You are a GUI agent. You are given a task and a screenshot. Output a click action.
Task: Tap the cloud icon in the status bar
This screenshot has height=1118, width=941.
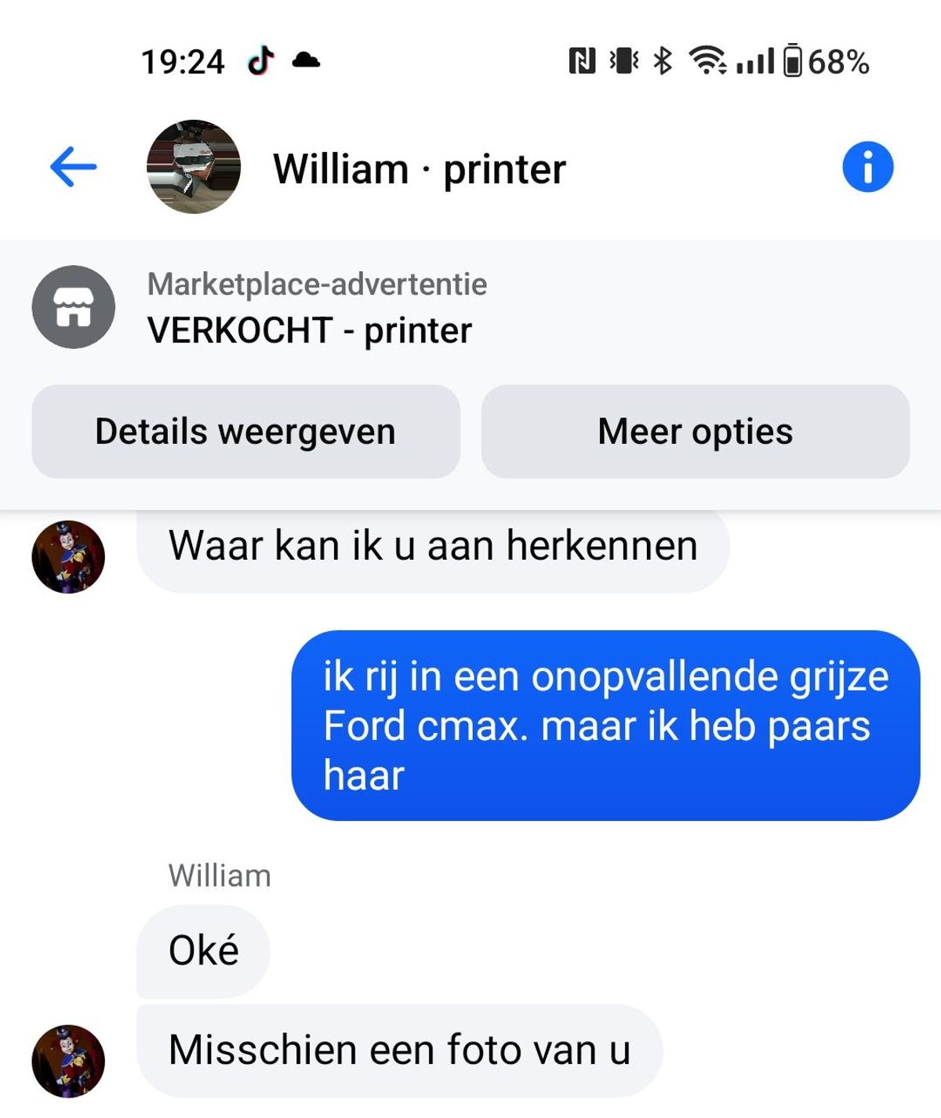tap(306, 60)
